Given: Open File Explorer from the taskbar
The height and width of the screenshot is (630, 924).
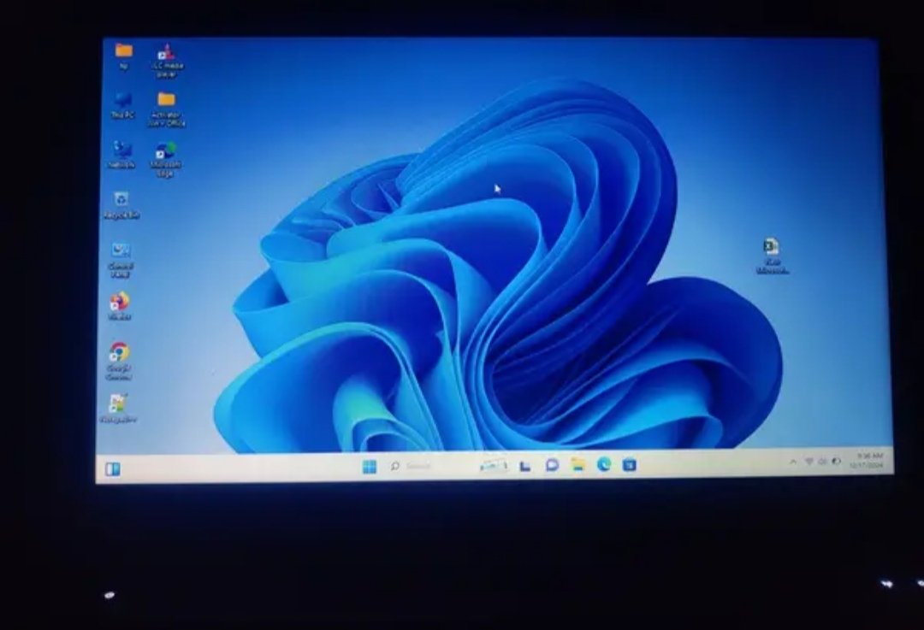Looking at the screenshot, I should pyautogui.click(x=579, y=464).
